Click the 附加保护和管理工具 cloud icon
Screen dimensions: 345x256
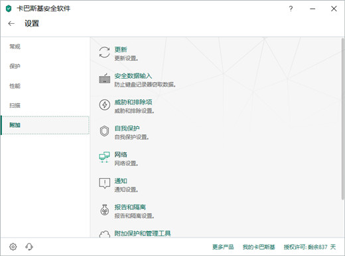(x=104, y=234)
